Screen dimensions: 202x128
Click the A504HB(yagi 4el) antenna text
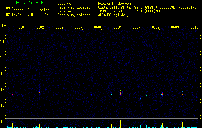[113, 15]
